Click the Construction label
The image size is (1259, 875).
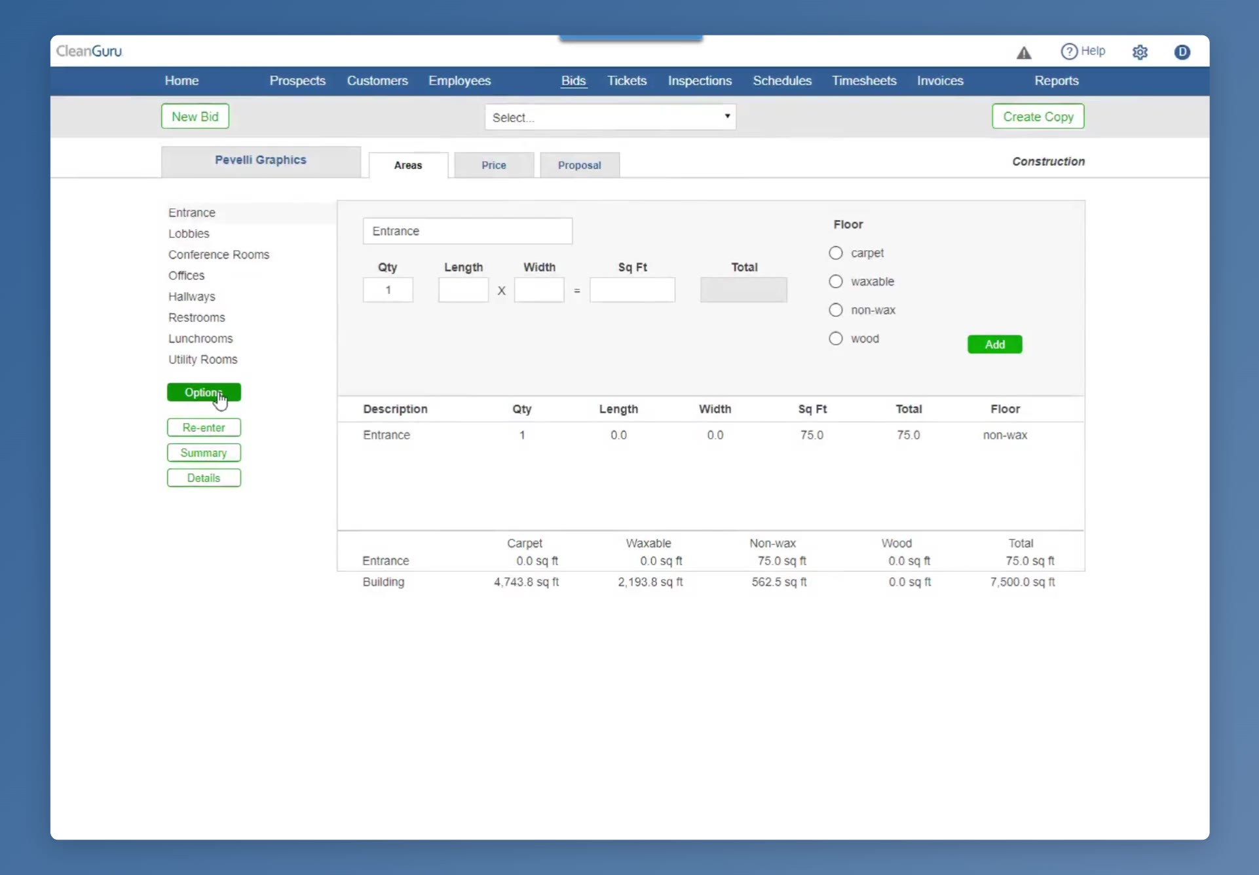click(x=1048, y=162)
